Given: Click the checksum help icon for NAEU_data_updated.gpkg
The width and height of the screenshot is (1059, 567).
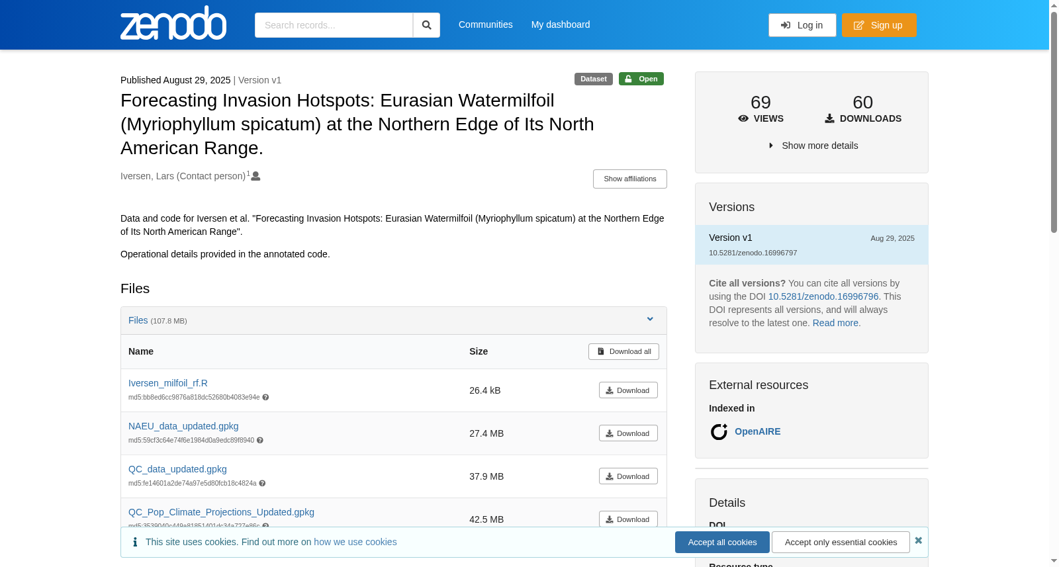Looking at the screenshot, I should (260, 441).
